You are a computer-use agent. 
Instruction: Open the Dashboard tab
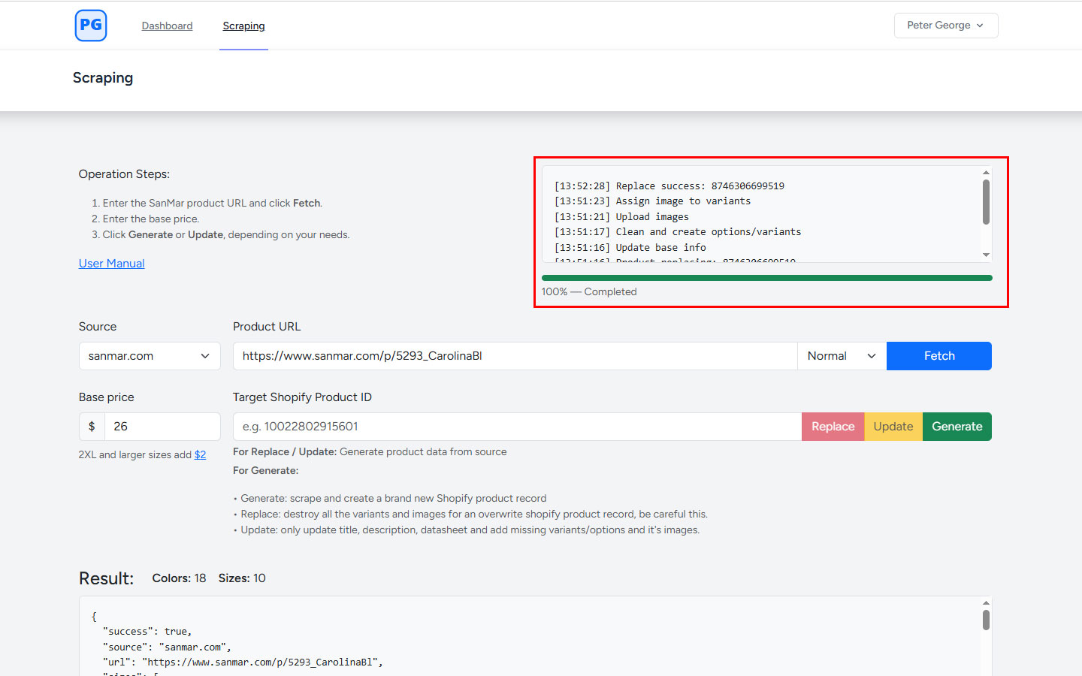pyautogui.click(x=167, y=26)
